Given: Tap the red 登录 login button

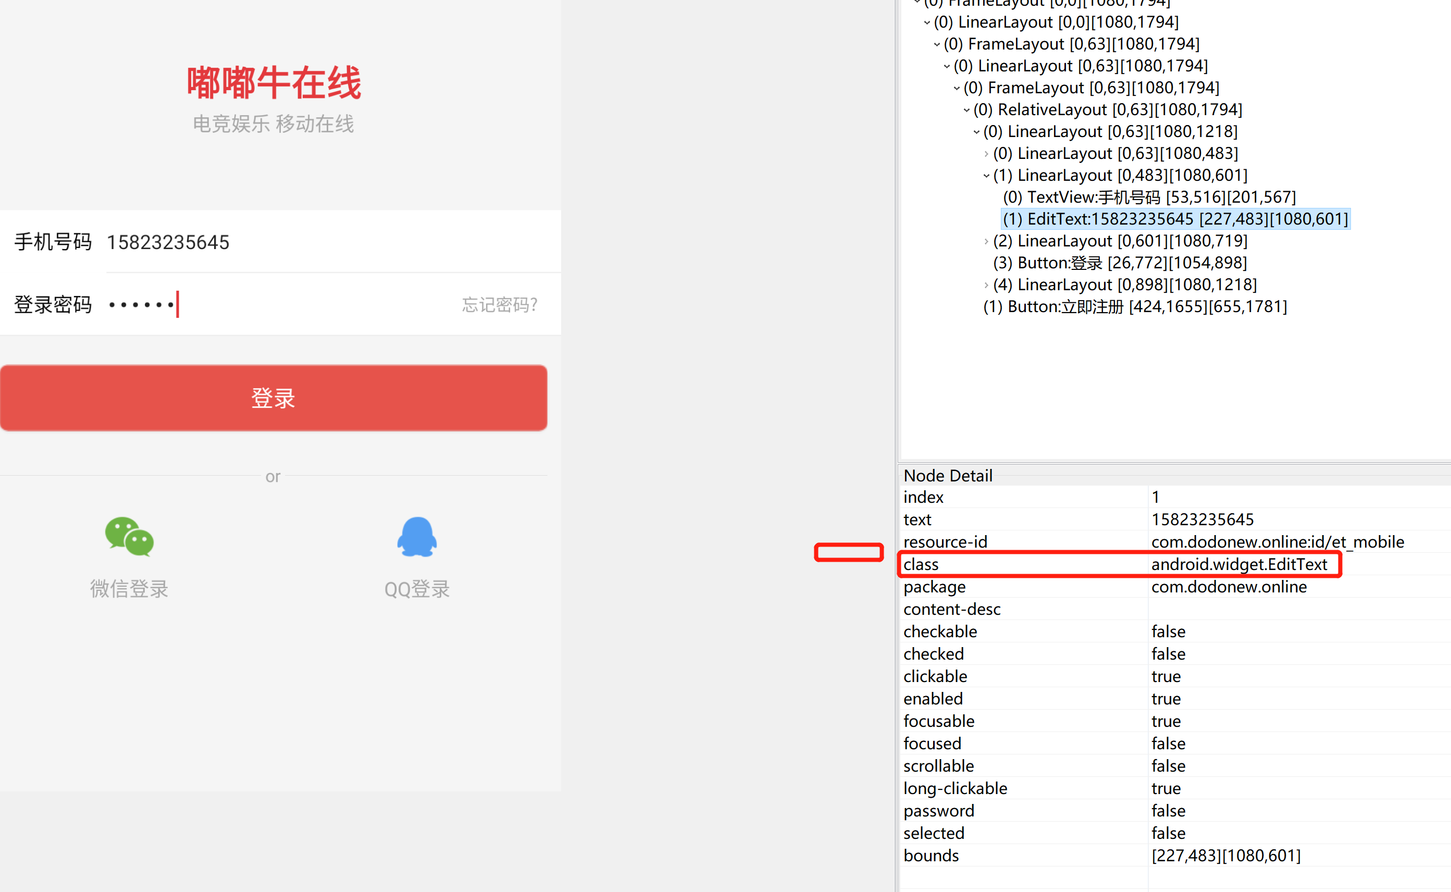Looking at the screenshot, I should pos(274,398).
